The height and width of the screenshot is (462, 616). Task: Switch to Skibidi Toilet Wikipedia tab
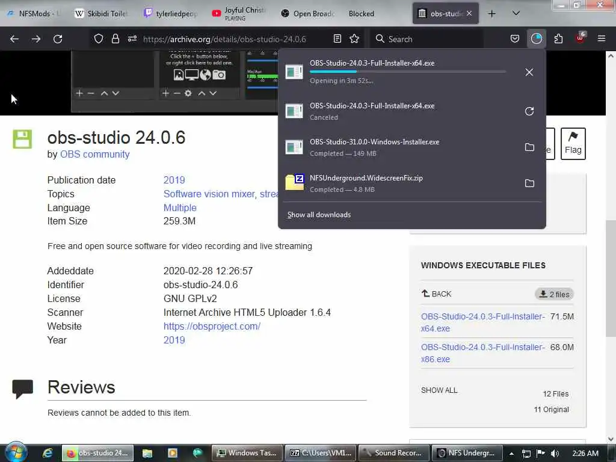pyautogui.click(x=102, y=13)
